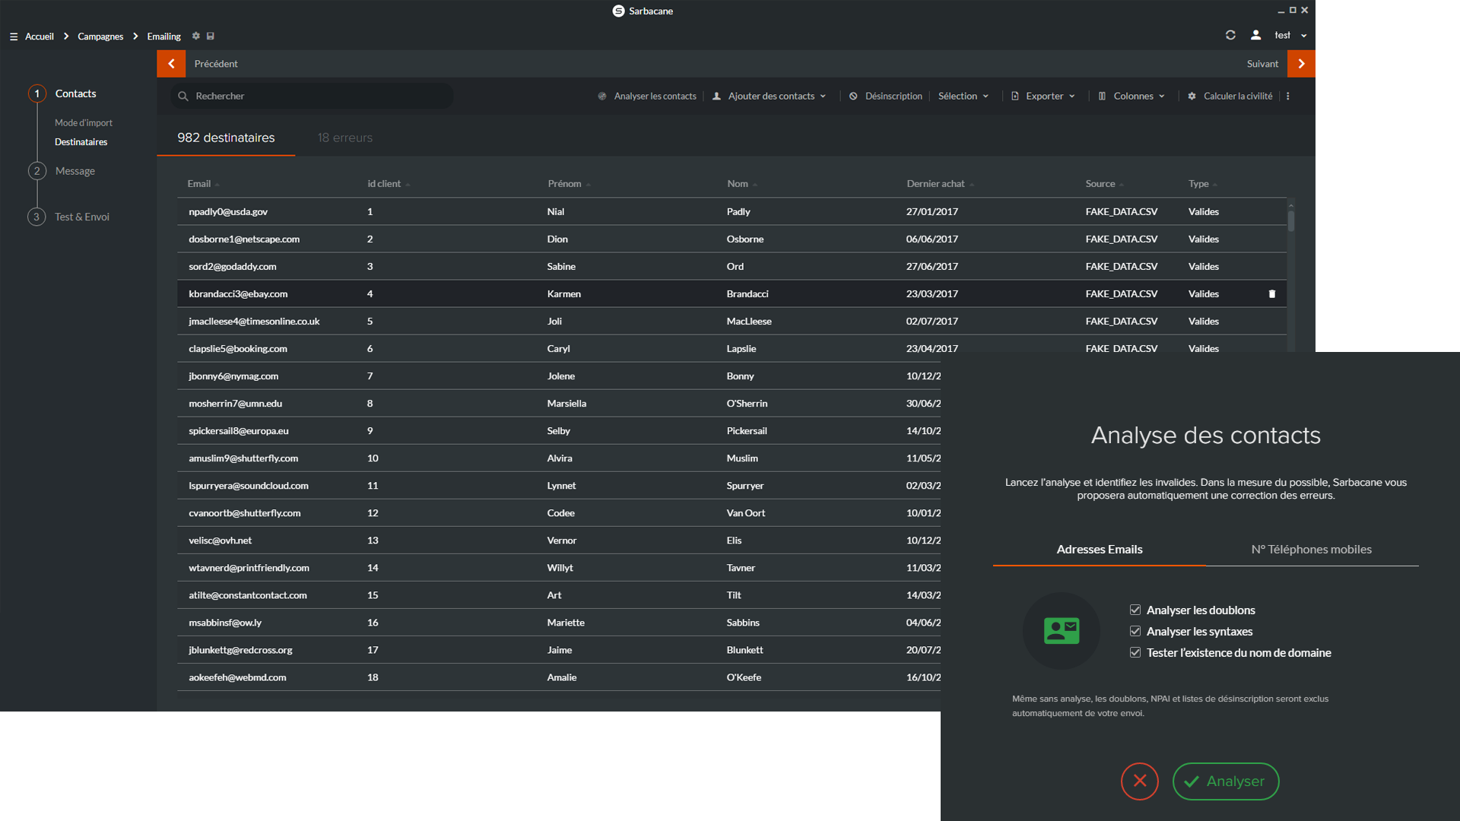Click the hamburger menu icon

click(14, 36)
